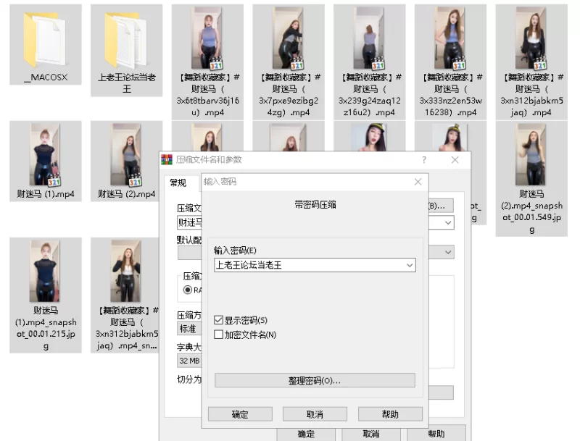Viewport: 580px width, 441px height.
Task: Click 确定 at bottom of archive dialog
Action: pos(306,434)
